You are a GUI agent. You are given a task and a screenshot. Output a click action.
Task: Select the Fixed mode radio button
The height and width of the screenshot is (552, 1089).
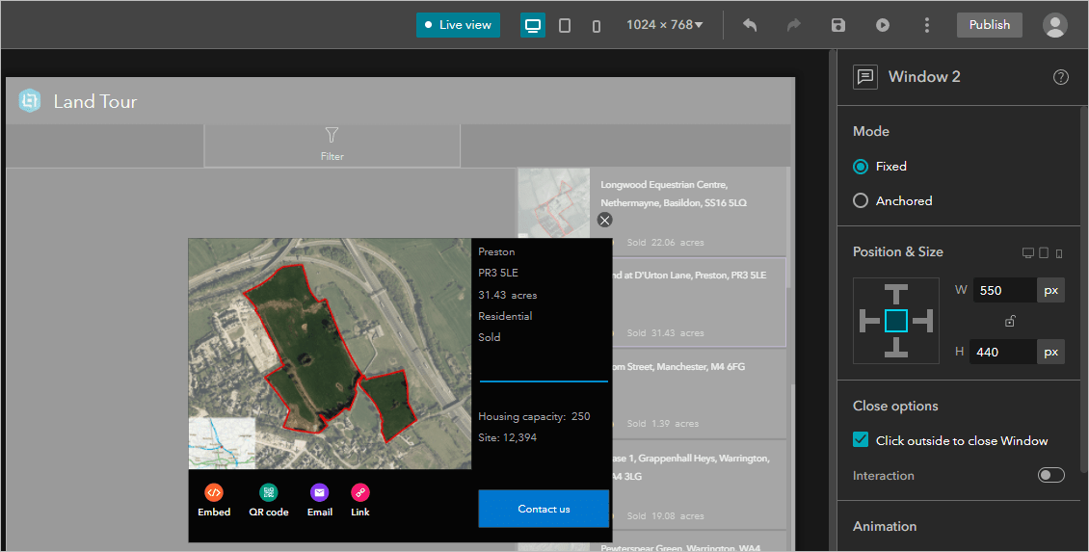pos(861,167)
